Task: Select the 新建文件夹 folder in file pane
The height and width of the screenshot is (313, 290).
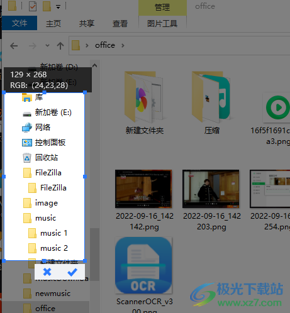Action: tap(145, 103)
